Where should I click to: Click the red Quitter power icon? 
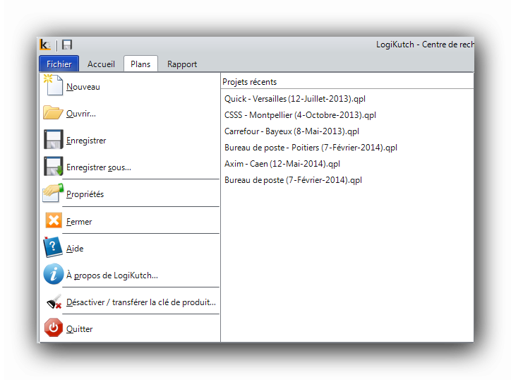pos(54,328)
